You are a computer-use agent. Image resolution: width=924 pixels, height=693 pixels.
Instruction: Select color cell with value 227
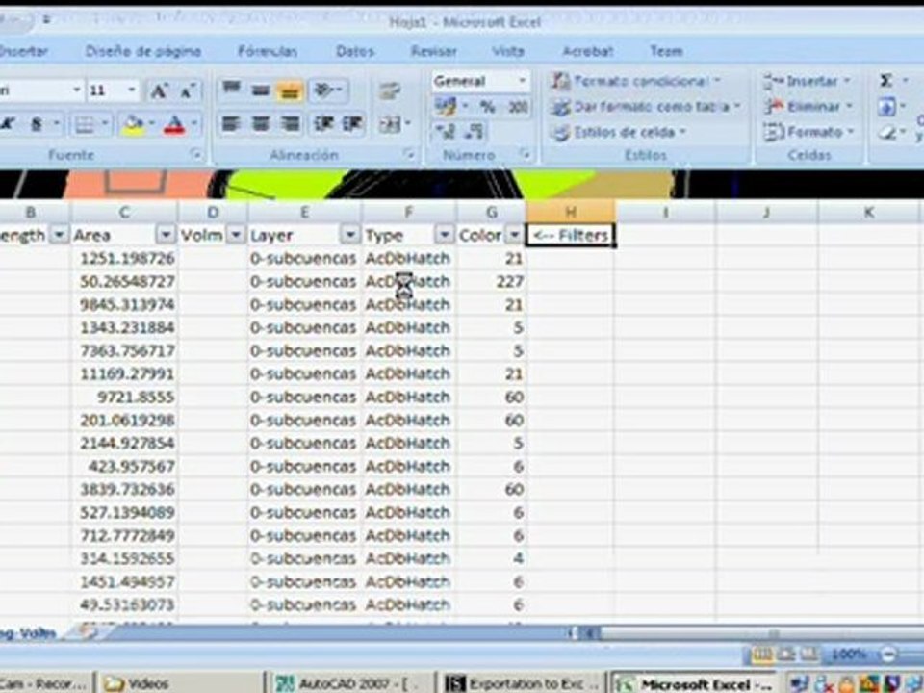pyautogui.click(x=490, y=281)
